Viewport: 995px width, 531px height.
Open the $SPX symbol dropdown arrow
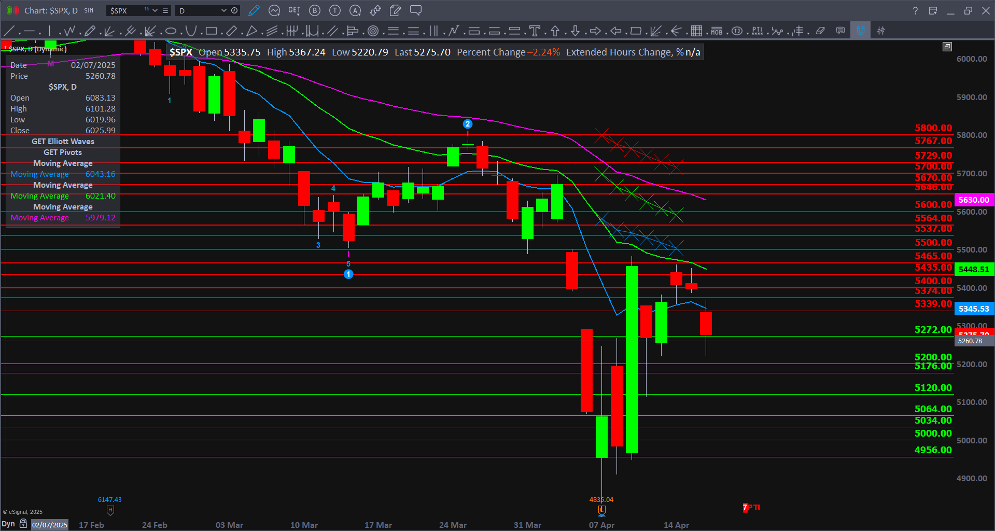[x=155, y=10]
